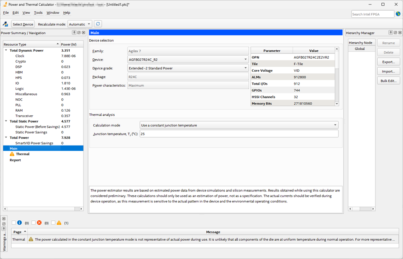Toggle the warning messages filter checkbox
The image size is (403, 259).
click(53, 223)
